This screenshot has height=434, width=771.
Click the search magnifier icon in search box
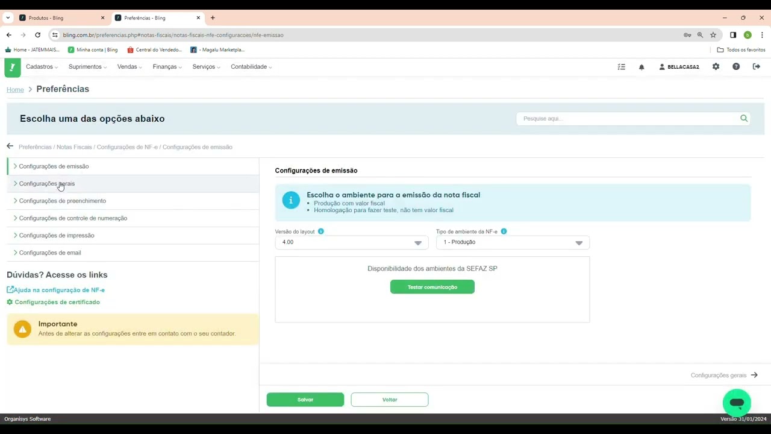(x=744, y=118)
